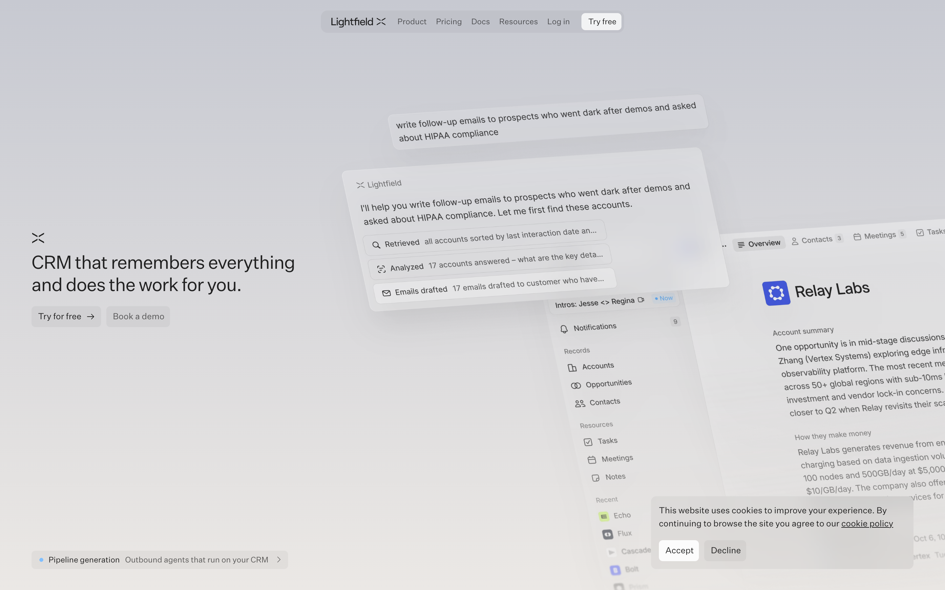Click the Flux account icon
The width and height of the screenshot is (945, 590).
click(607, 535)
